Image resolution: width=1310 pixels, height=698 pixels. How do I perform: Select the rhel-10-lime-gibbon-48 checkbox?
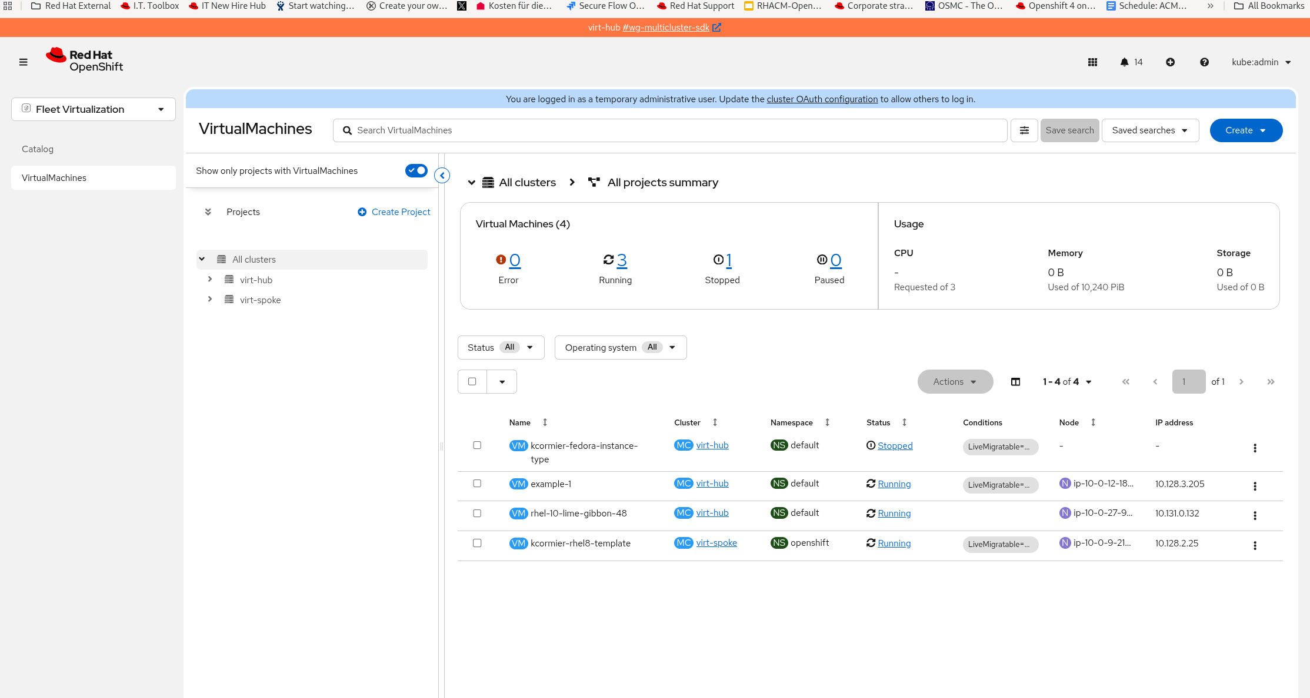[x=477, y=513]
